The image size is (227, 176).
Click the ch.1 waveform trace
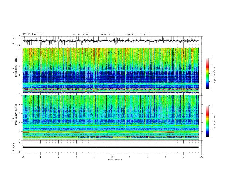coord(110,41)
